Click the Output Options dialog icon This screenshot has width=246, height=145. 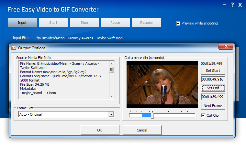(14, 48)
